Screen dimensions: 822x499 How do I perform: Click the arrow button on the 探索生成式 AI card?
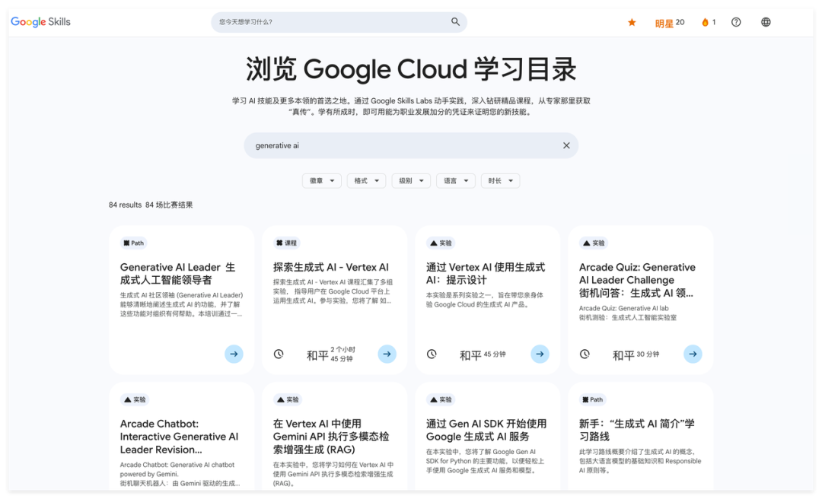point(387,354)
